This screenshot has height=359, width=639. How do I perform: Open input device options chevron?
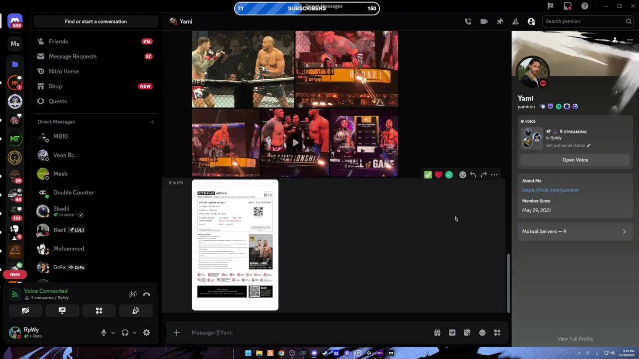click(113, 333)
